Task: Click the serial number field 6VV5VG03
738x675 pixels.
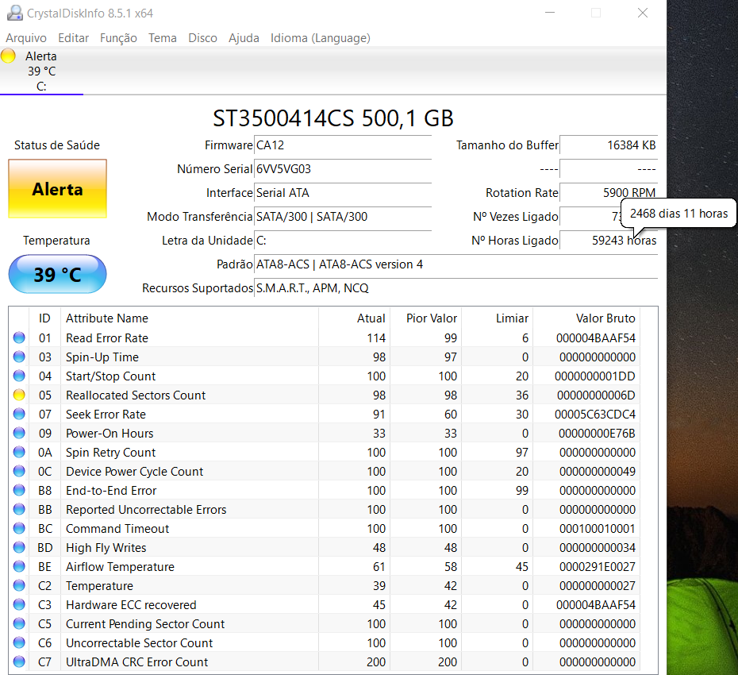Action: 343,168
